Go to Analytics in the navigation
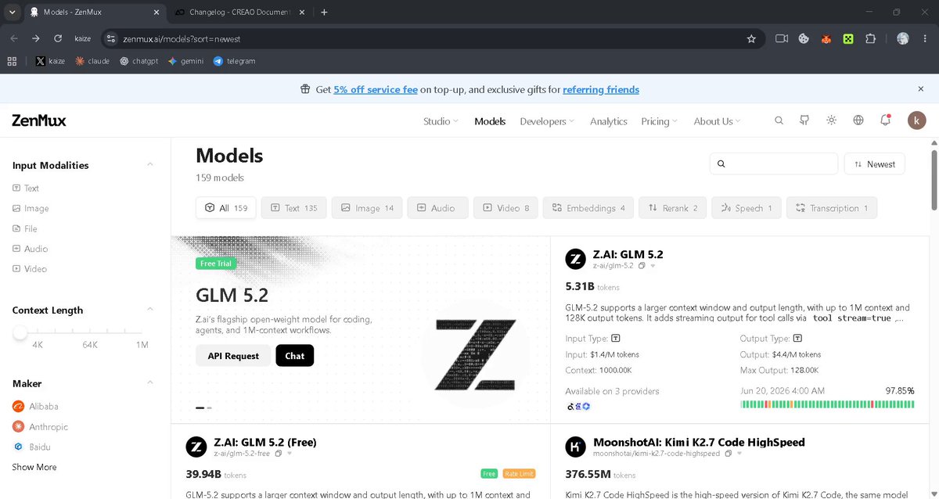The width and height of the screenshot is (939, 499). (609, 121)
